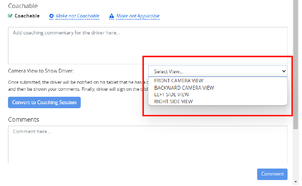Click the vertical scrollbar thumb
Image resolution: width=302 pixels, height=186 pixels.
(296, 64)
